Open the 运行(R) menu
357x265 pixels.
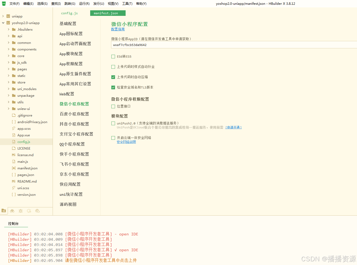tap(84, 4)
